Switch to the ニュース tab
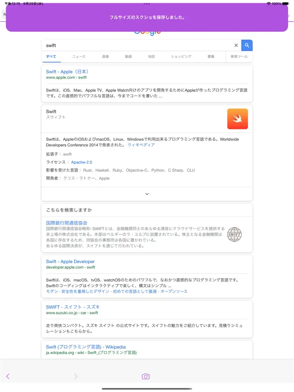 click(x=79, y=57)
